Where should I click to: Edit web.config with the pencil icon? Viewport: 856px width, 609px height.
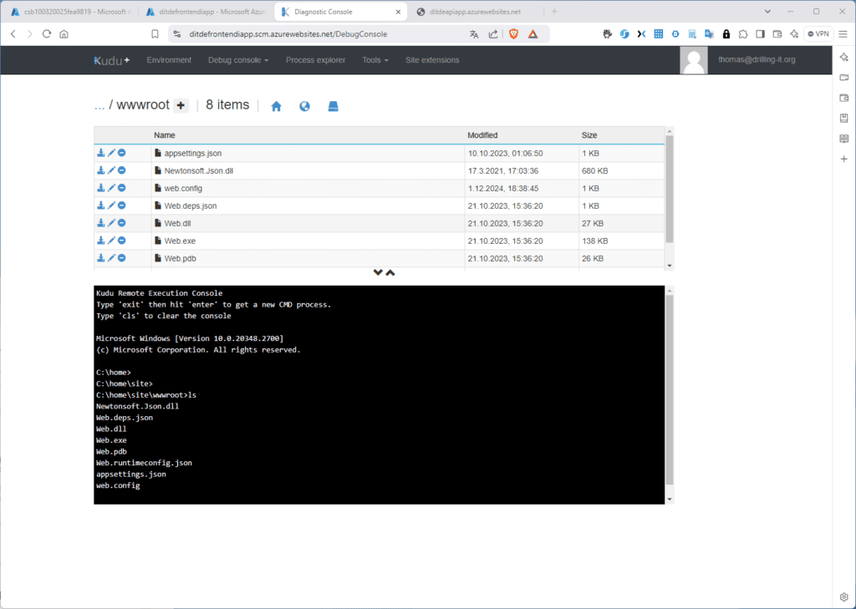click(111, 188)
